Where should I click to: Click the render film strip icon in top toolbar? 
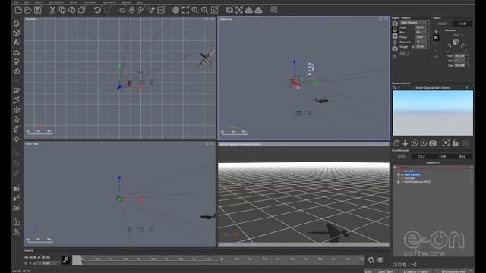point(161,10)
